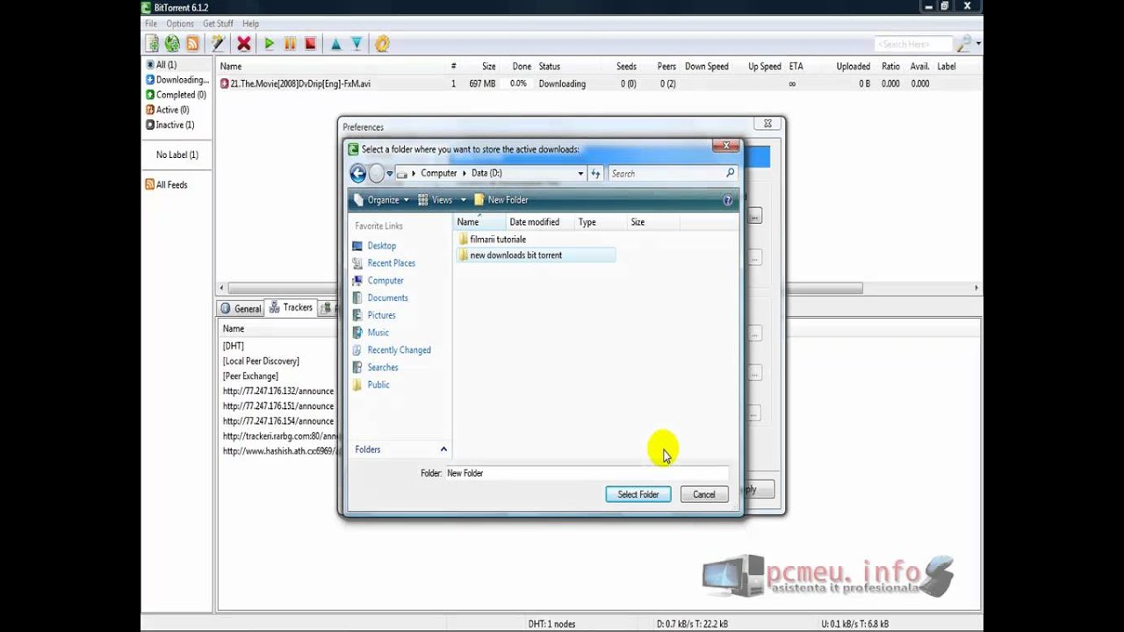Open the Get Stuff menu
This screenshot has width=1124, height=632.
point(218,24)
